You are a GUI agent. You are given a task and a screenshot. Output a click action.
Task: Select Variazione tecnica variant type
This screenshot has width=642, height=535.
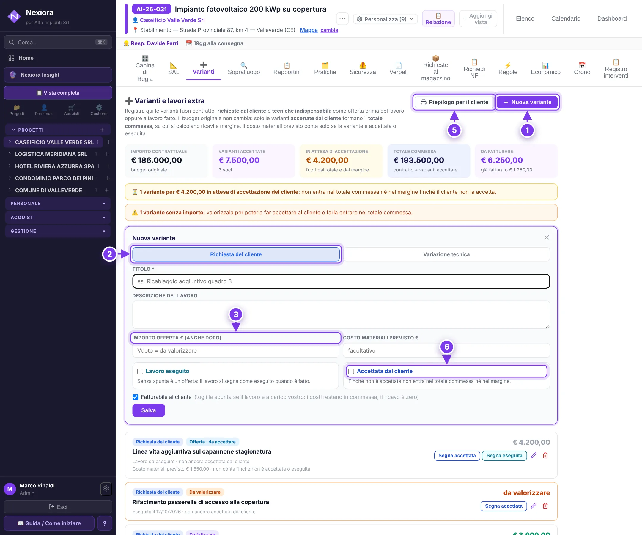click(x=446, y=254)
